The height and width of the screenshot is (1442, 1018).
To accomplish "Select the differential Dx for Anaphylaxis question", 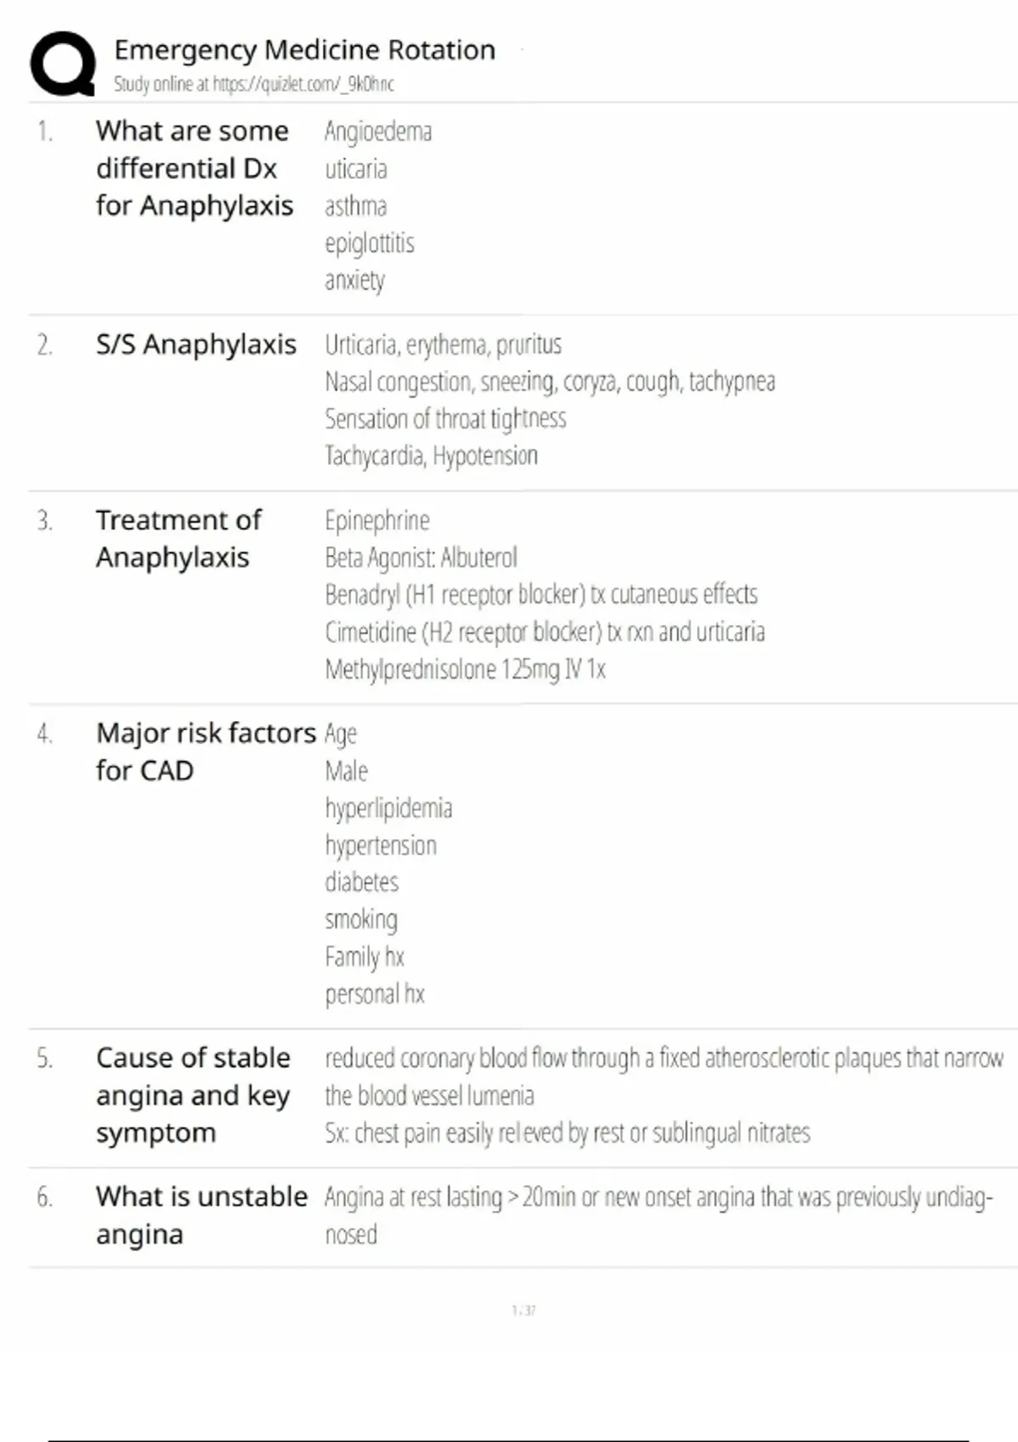I will click(194, 168).
